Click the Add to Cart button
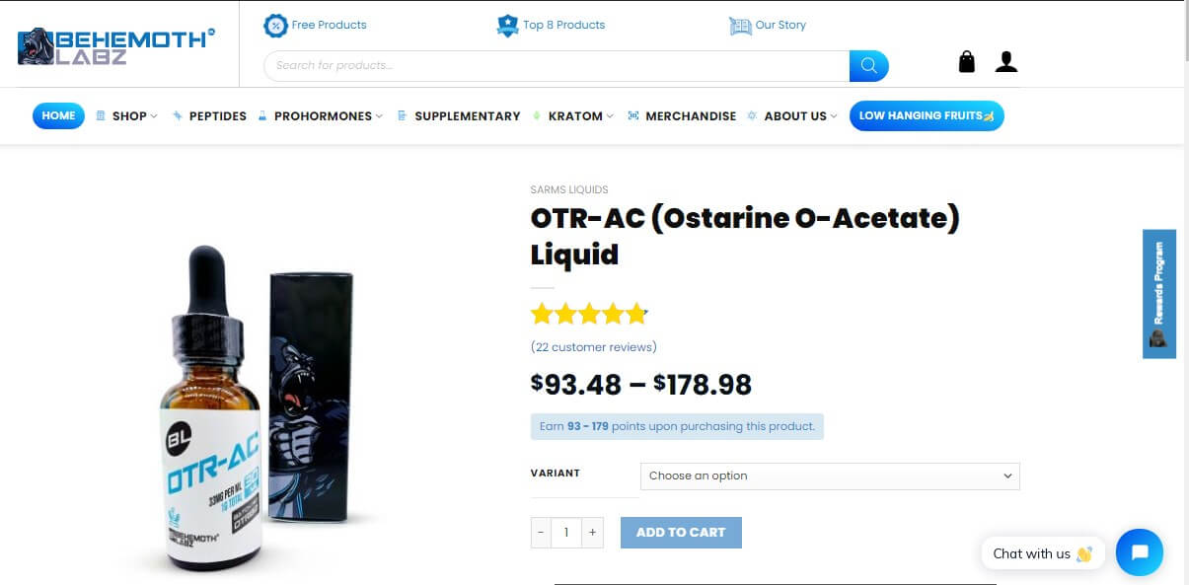This screenshot has width=1189, height=585. click(x=681, y=533)
